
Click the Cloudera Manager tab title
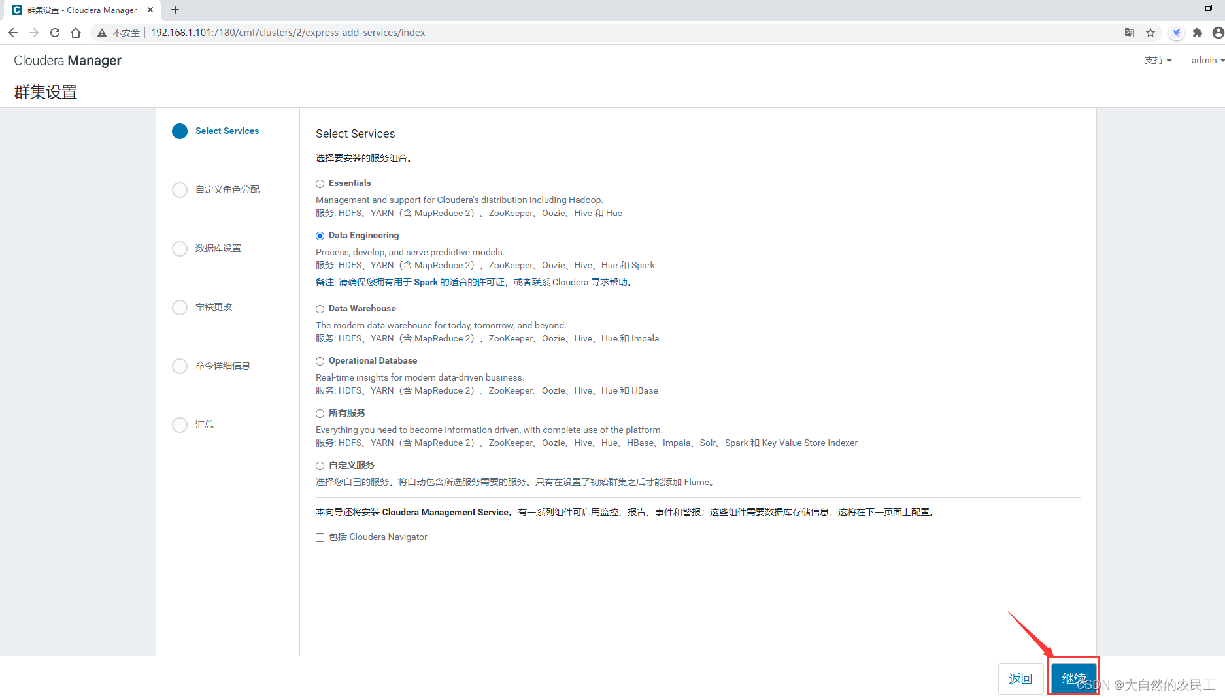(82, 10)
